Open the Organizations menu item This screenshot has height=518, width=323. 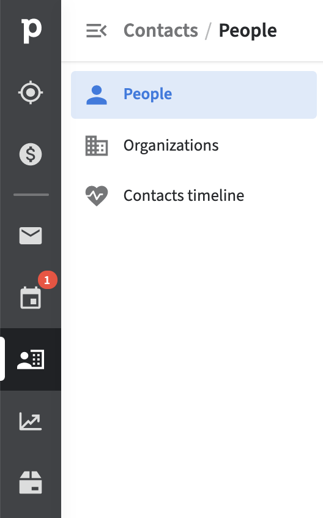click(x=194, y=146)
